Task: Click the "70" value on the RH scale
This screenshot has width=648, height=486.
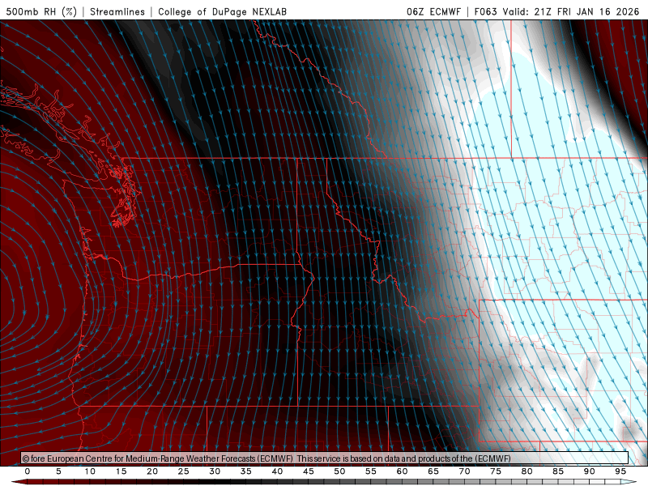Action: click(464, 471)
